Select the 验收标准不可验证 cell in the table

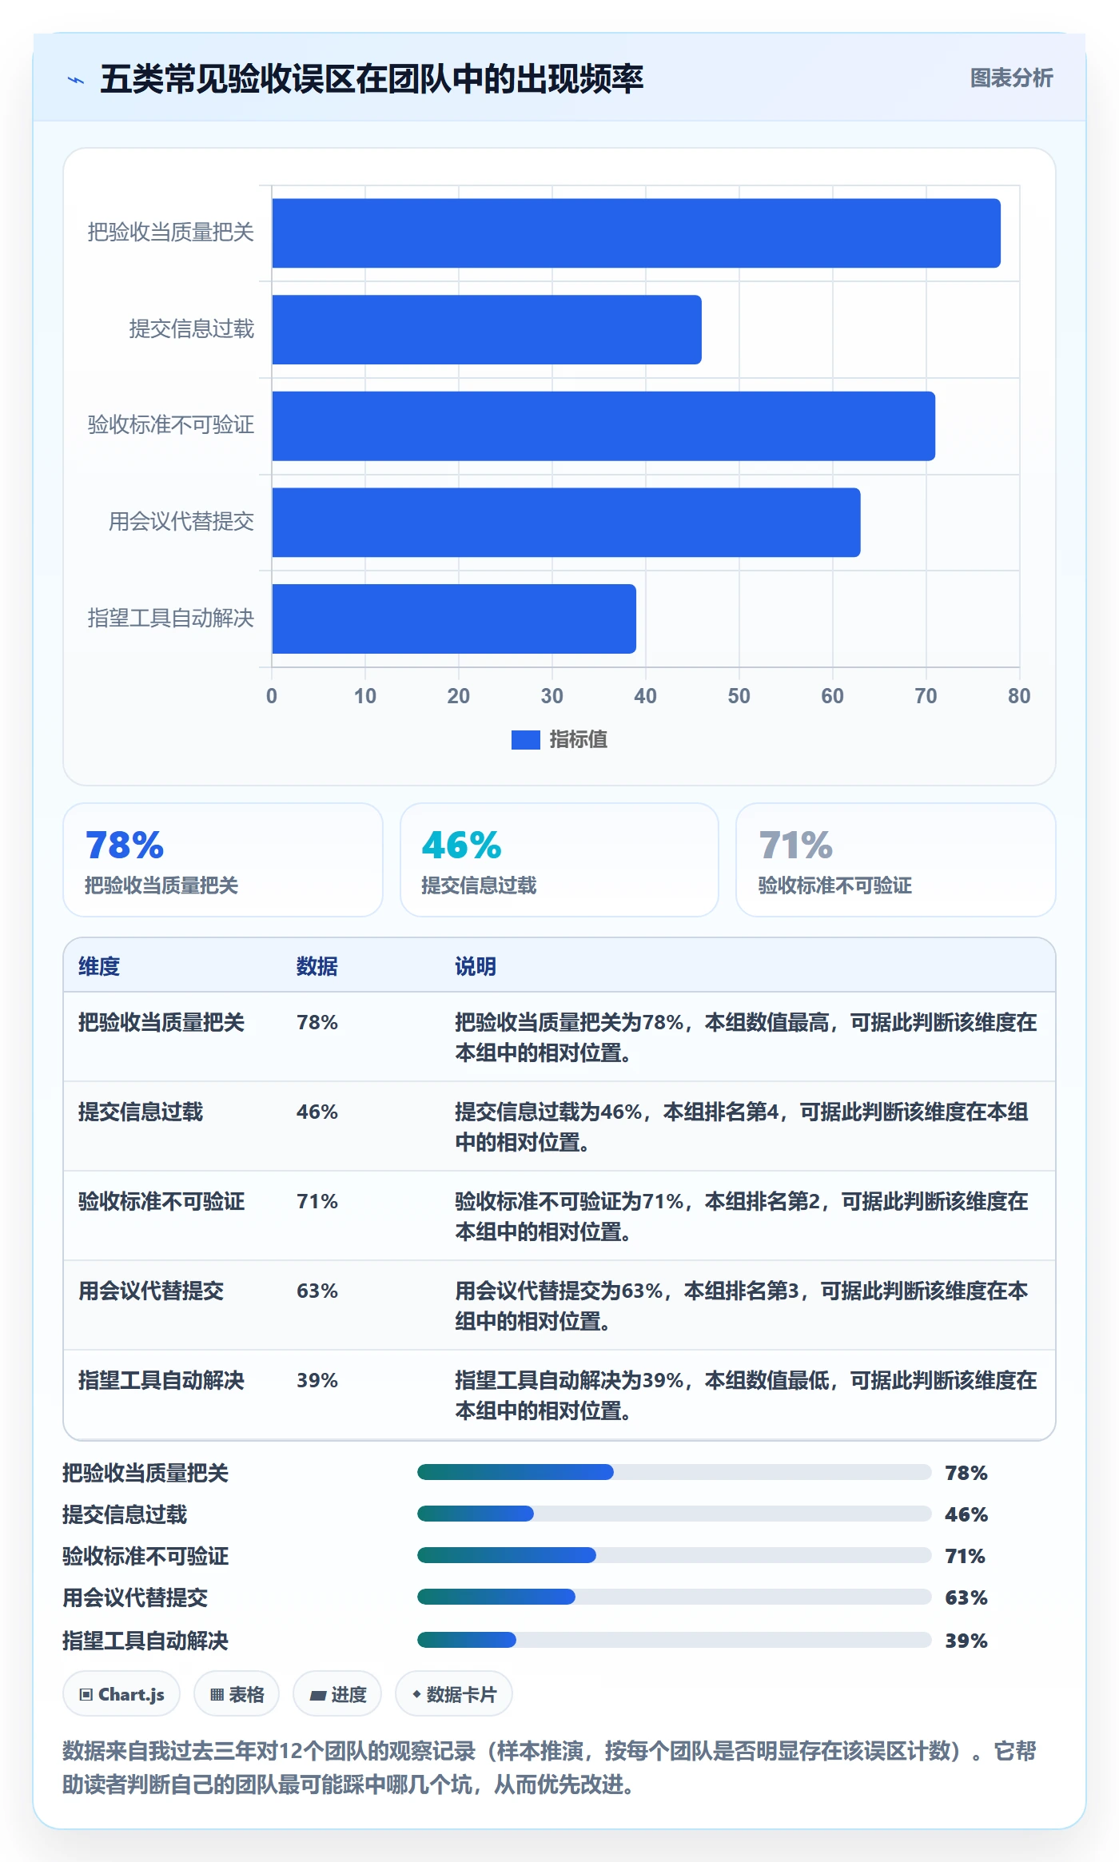161,1201
